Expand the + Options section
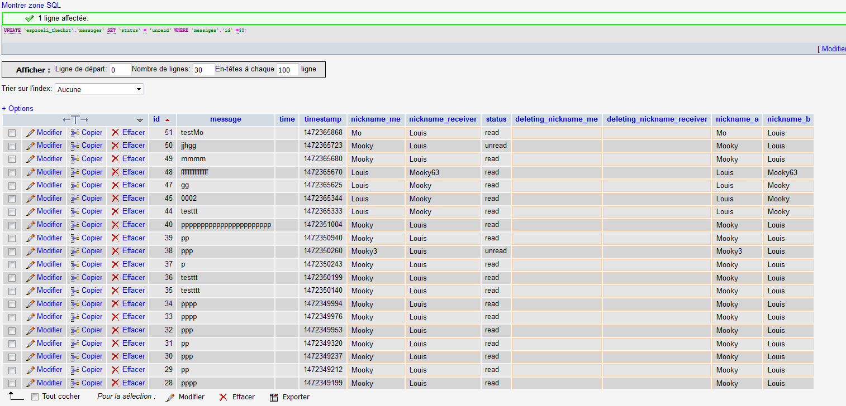846x406 pixels. [x=17, y=108]
